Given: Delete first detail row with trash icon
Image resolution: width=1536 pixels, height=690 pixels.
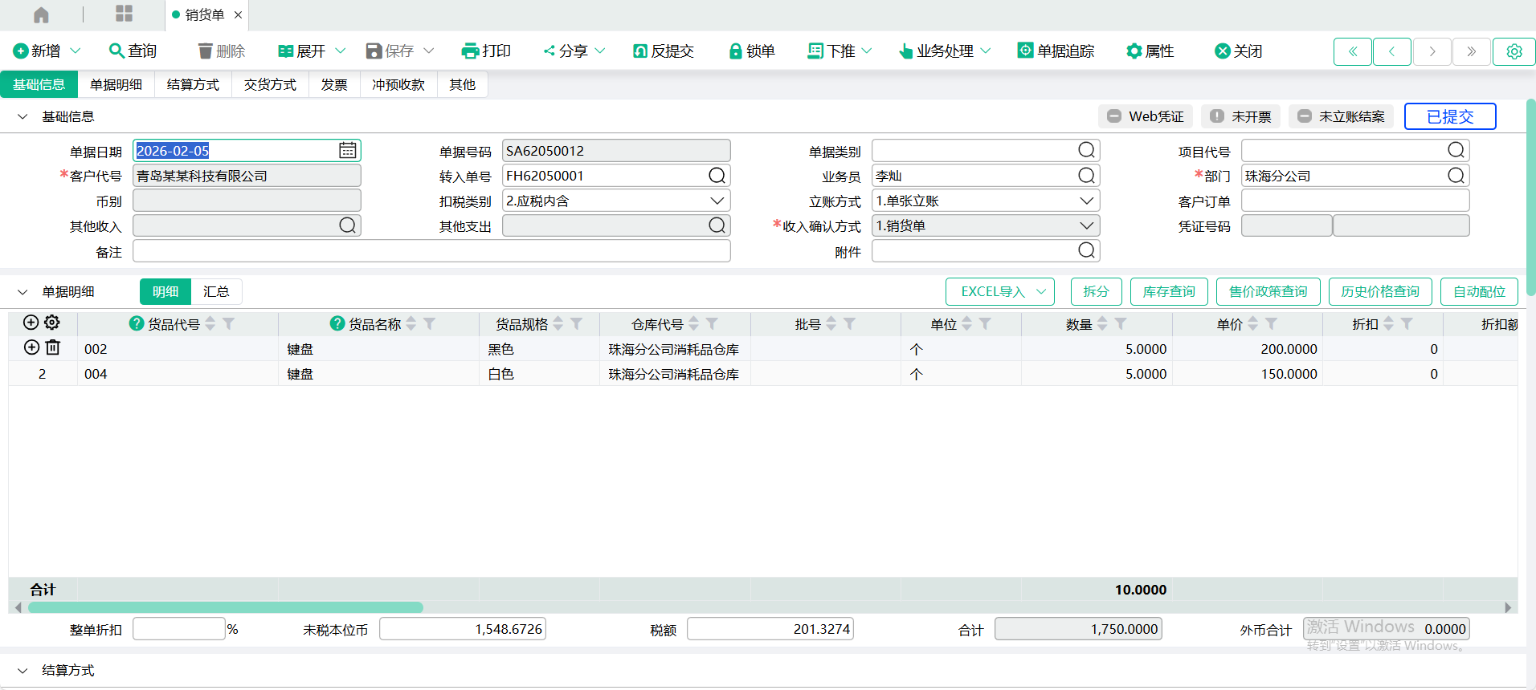Looking at the screenshot, I should click(53, 348).
